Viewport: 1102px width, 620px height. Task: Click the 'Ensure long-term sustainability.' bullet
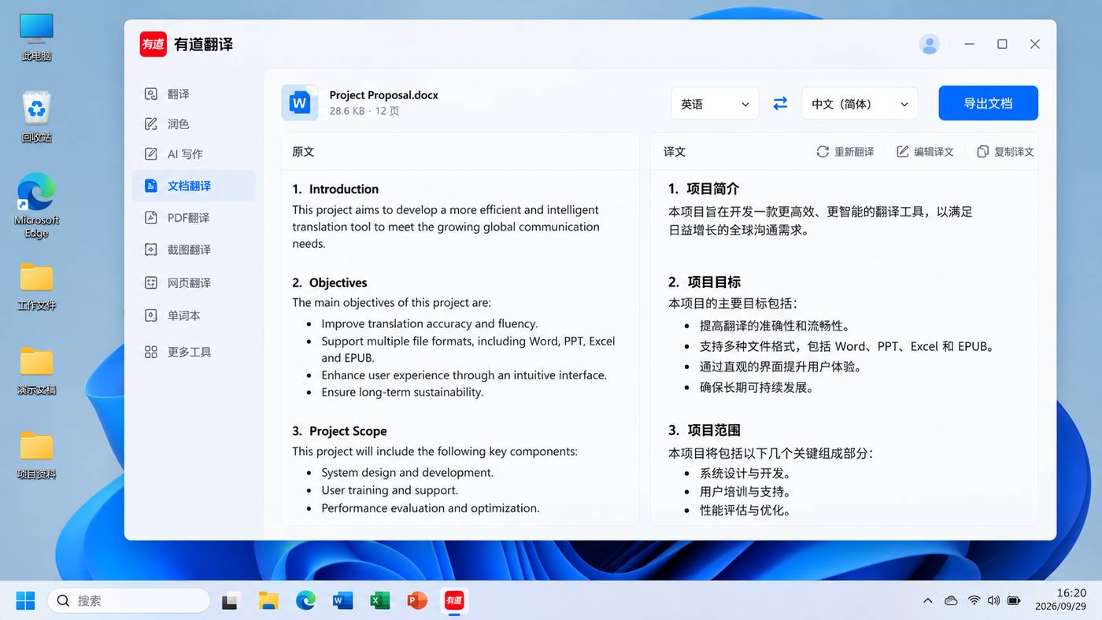point(402,392)
